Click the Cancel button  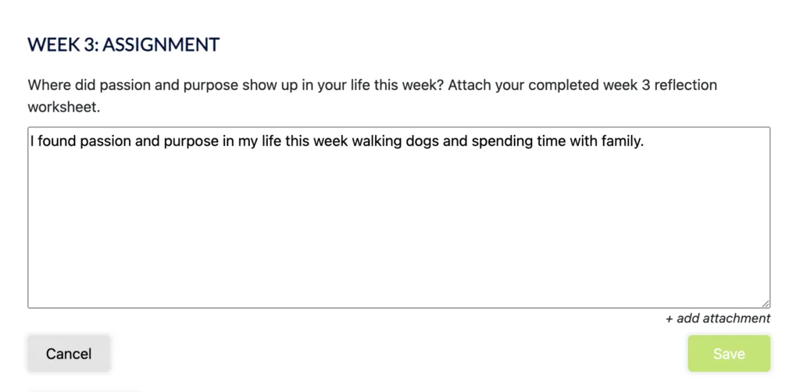coord(69,354)
